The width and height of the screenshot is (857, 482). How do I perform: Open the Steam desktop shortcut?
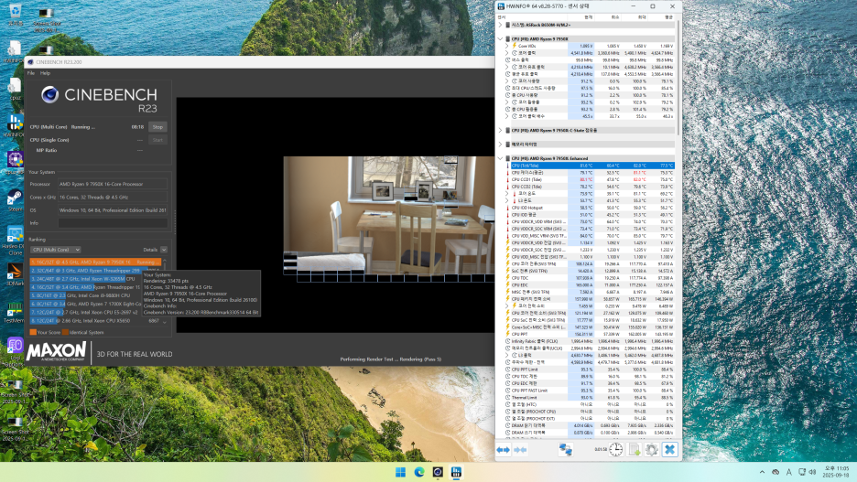(15, 200)
